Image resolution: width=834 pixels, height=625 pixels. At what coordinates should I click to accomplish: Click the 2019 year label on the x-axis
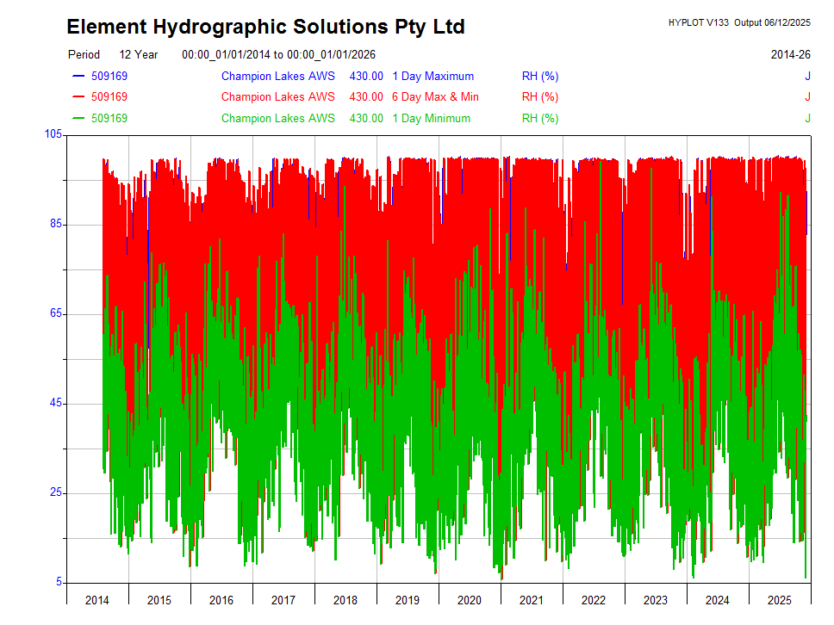pyautogui.click(x=408, y=600)
